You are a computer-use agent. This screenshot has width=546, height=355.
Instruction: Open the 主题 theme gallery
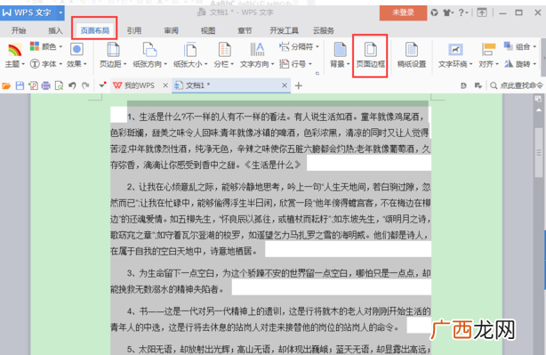pyautogui.click(x=15, y=55)
